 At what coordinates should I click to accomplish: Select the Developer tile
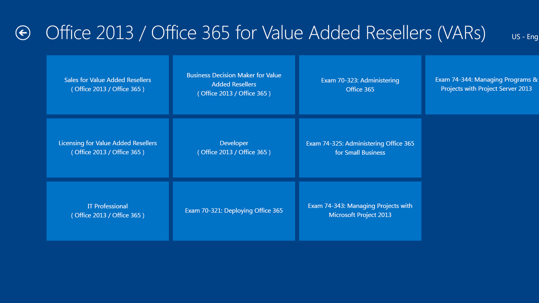click(x=234, y=148)
